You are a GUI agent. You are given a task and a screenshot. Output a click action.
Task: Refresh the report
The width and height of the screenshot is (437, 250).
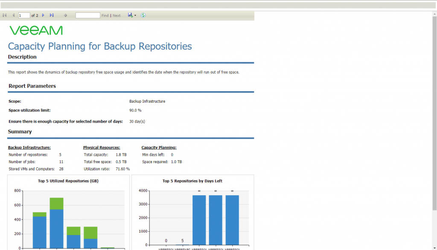point(143,15)
